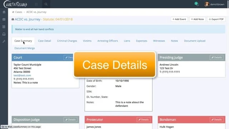Open the briefcase cases icon in sidebar

click(4, 19)
